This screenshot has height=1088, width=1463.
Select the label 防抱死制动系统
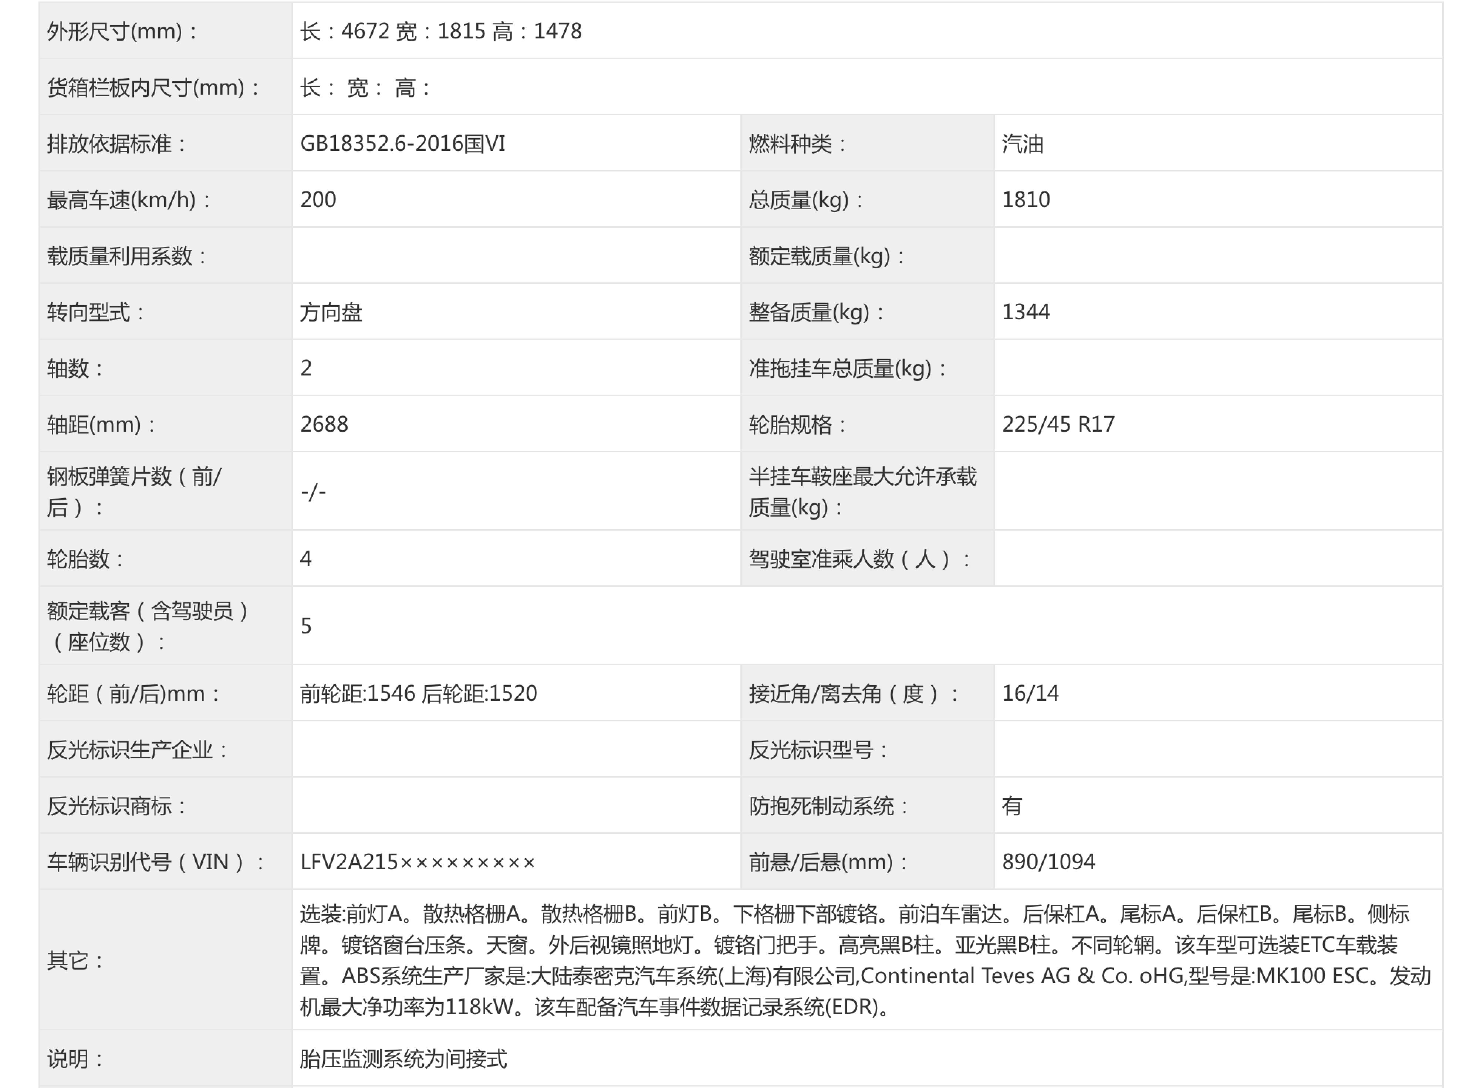click(x=828, y=805)
